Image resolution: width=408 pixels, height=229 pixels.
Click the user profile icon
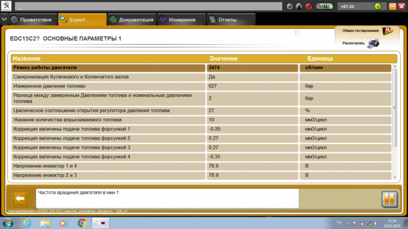299,6
